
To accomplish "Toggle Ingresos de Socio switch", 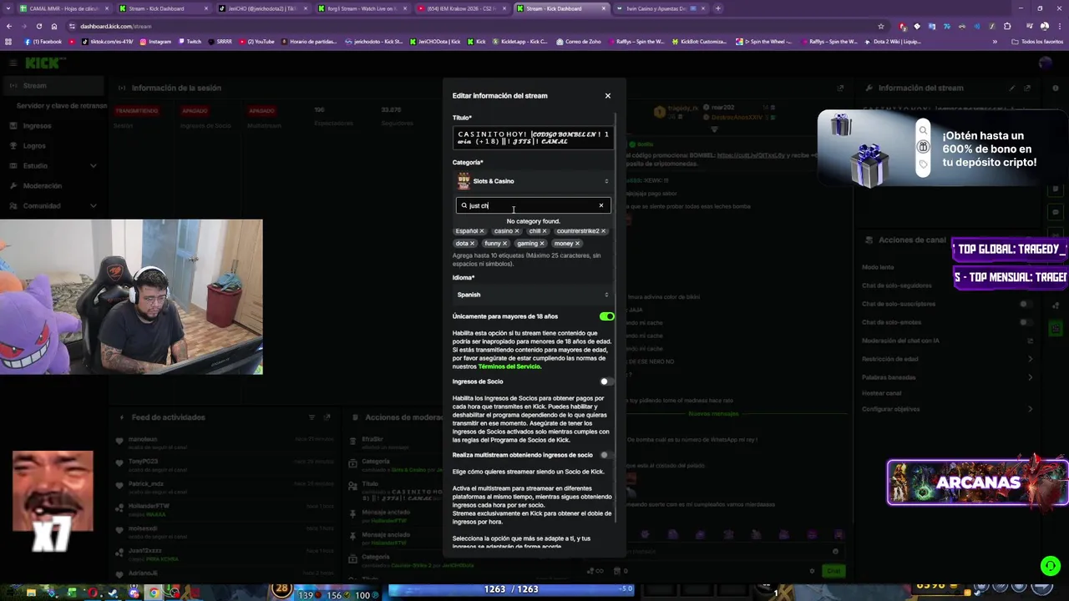I will click(606, 381).
